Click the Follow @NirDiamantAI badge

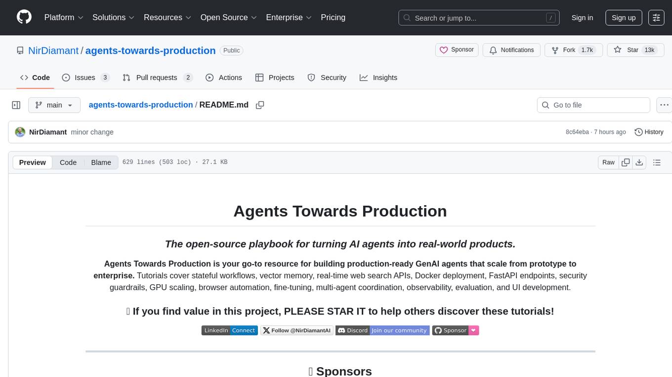click(x=296, y=331)
